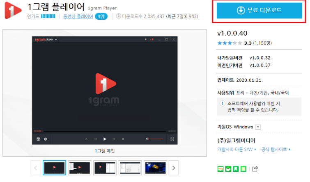Click the green memo square share icon
The width and height of the screenshot is (310, 182).
pyautogui.click(x=243, y=169)
